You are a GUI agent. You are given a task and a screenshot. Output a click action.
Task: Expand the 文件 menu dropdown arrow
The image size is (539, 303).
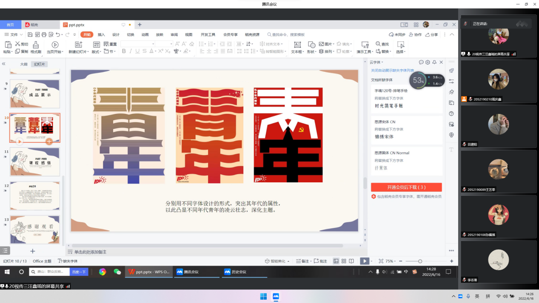pos(21,35)
